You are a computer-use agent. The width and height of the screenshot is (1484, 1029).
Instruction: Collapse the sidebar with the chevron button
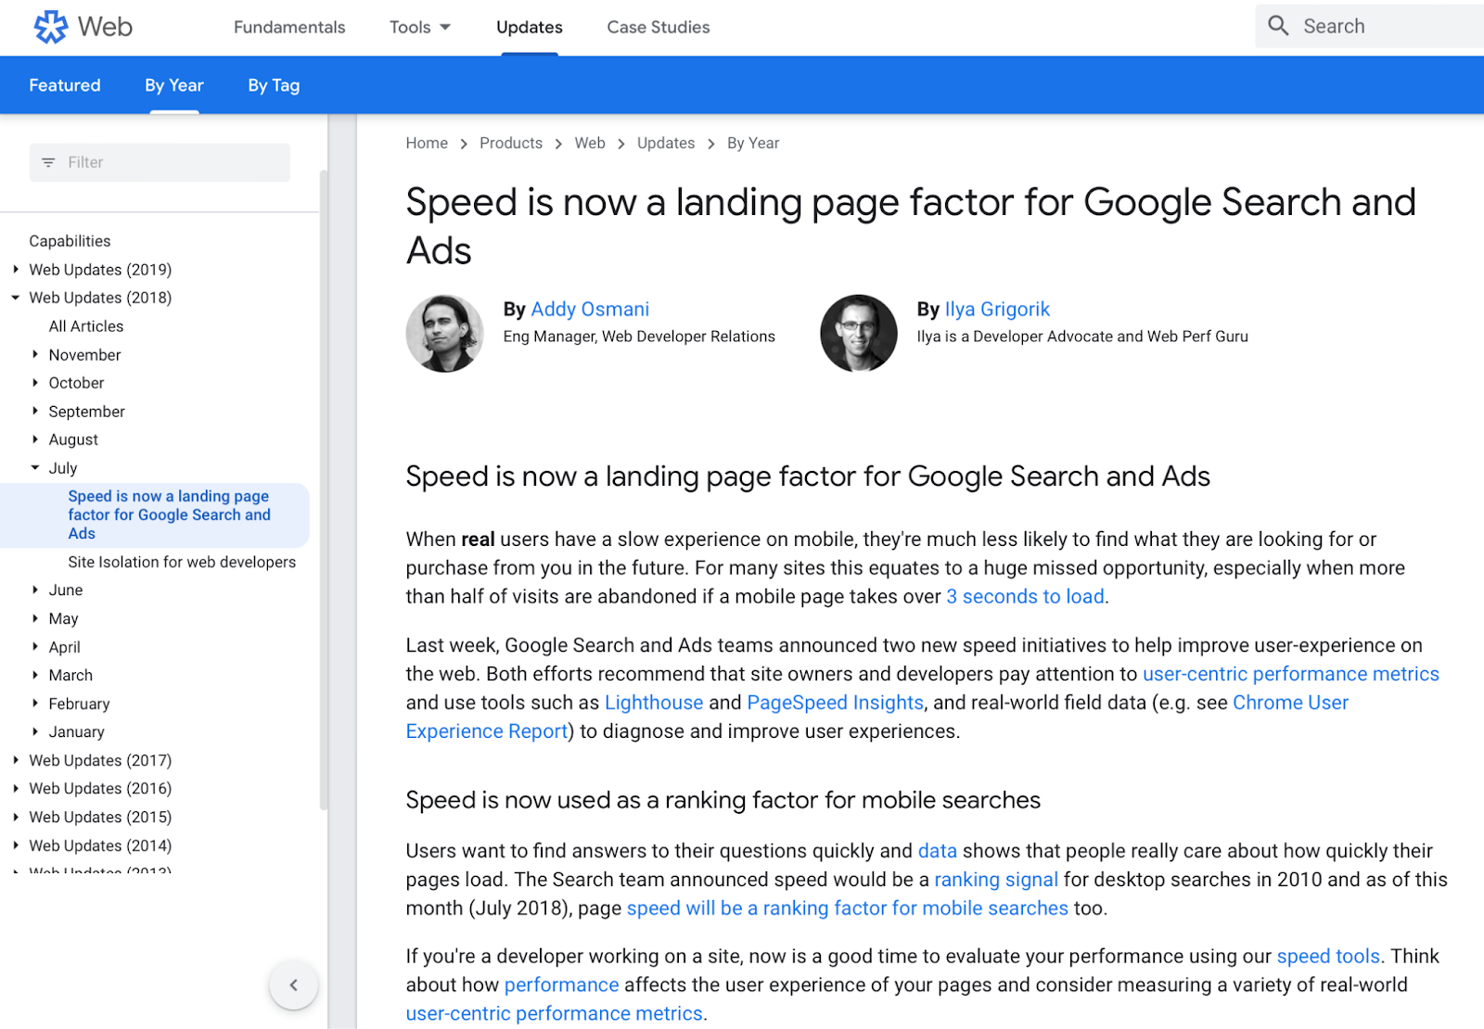[x=293, y=985]
